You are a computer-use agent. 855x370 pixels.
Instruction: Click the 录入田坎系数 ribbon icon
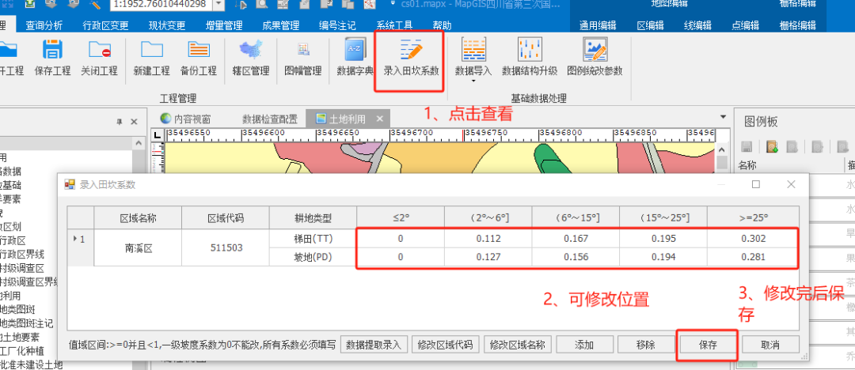coord(410,51)
